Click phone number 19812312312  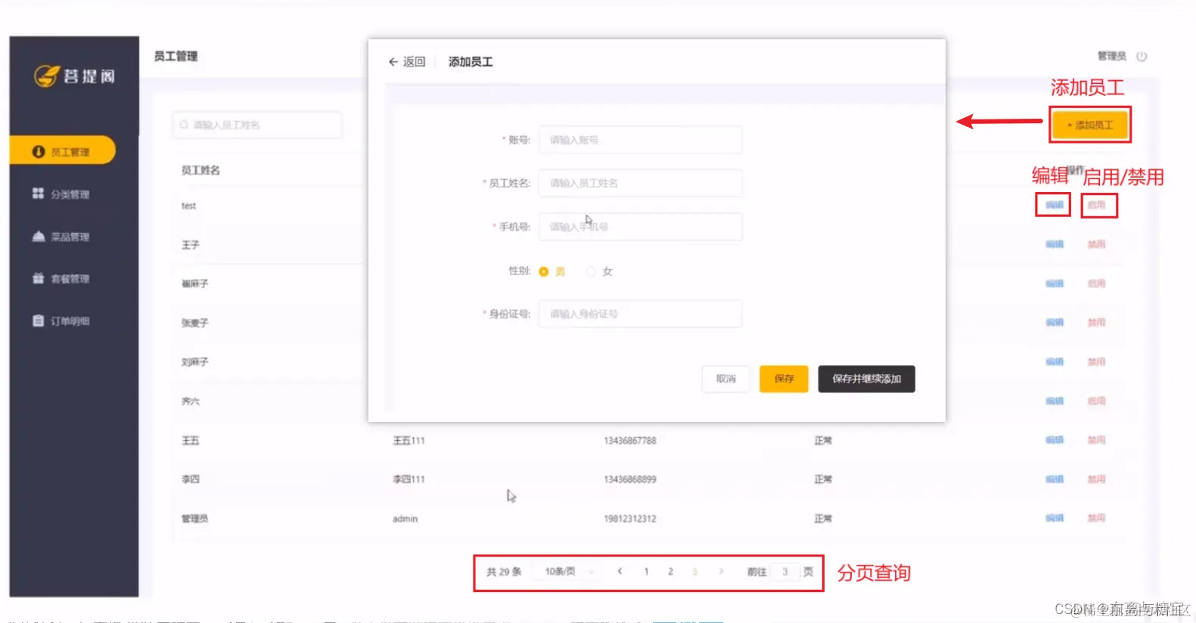point(629,519)
